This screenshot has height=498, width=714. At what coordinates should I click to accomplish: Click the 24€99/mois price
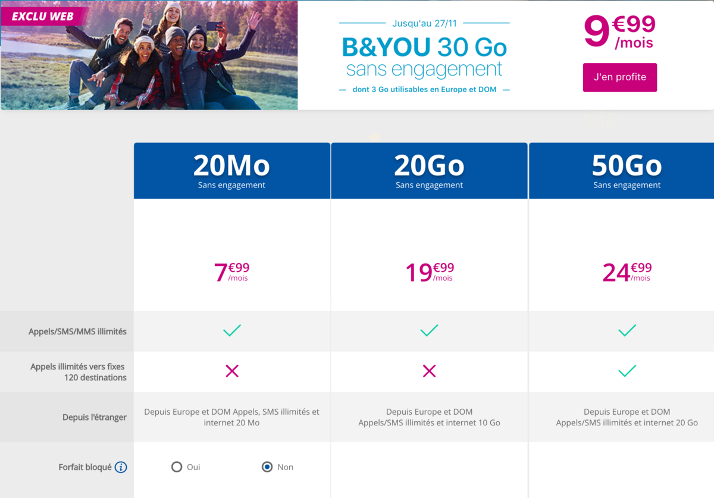pyautogui.click(x=627, y=272)
